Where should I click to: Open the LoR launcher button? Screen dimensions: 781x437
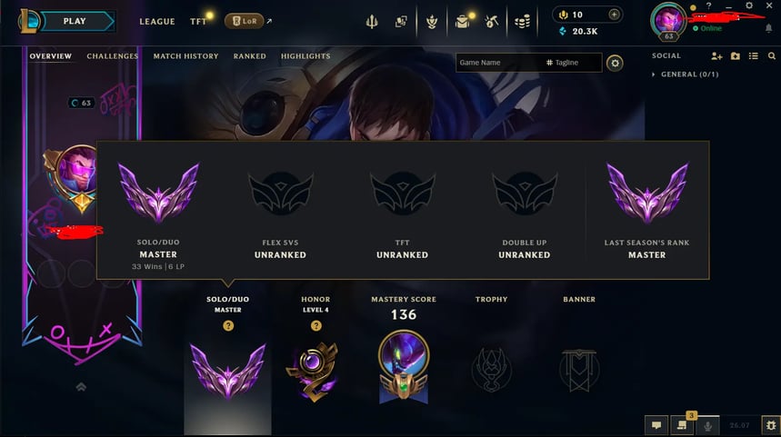[x=244, y=21]
